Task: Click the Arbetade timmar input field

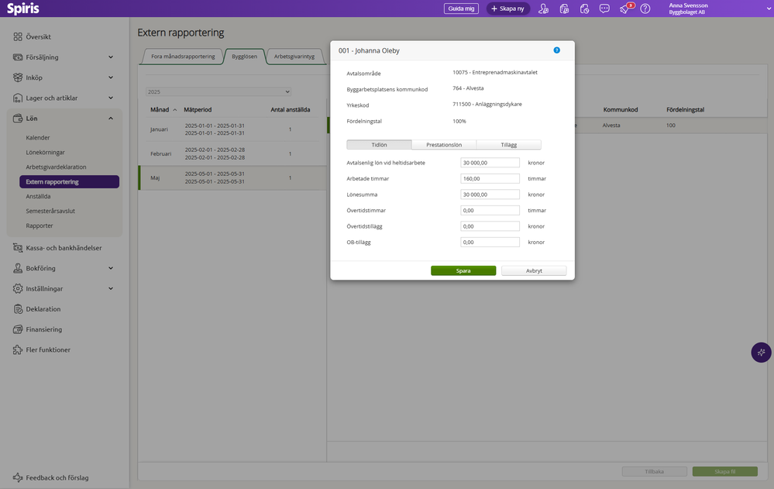Action: point(490,179)
